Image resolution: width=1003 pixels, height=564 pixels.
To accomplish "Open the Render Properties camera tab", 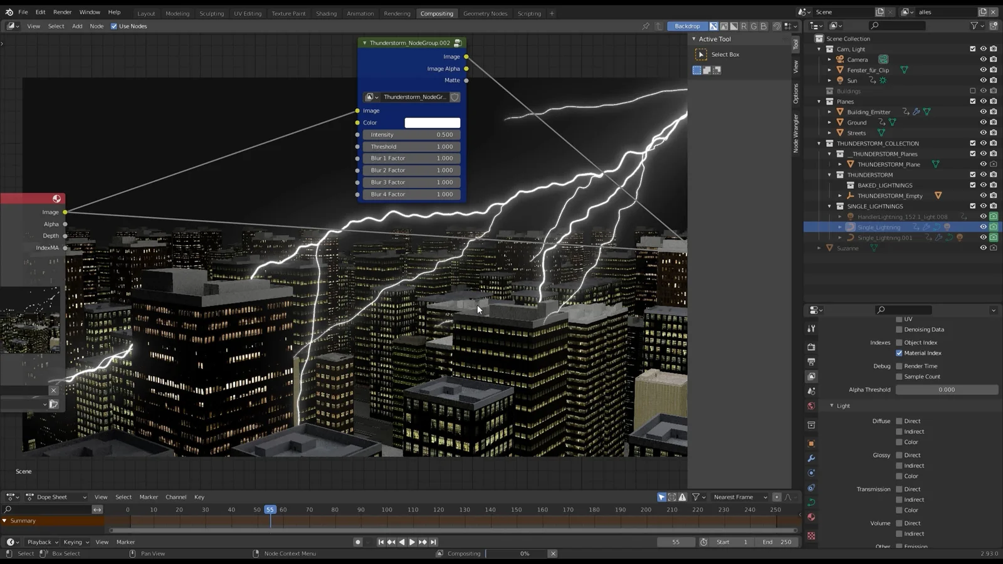I will point(811,348).
